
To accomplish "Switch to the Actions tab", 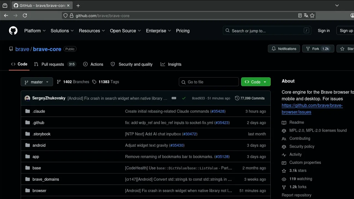I will tap(93, 64).
